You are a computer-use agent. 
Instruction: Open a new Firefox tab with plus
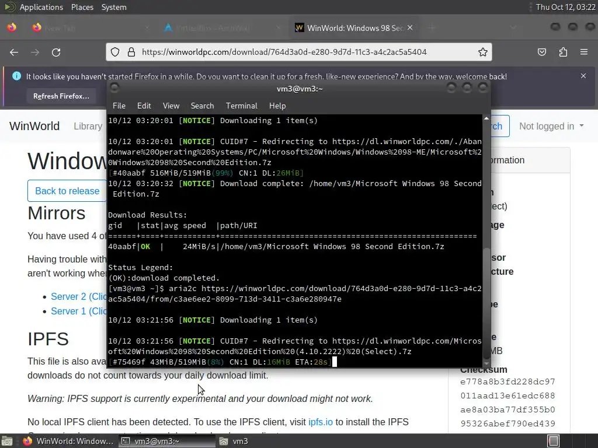(x=432, y=27)
